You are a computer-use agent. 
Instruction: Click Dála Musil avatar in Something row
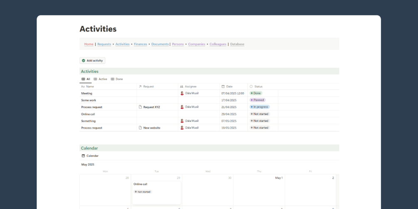182,121
